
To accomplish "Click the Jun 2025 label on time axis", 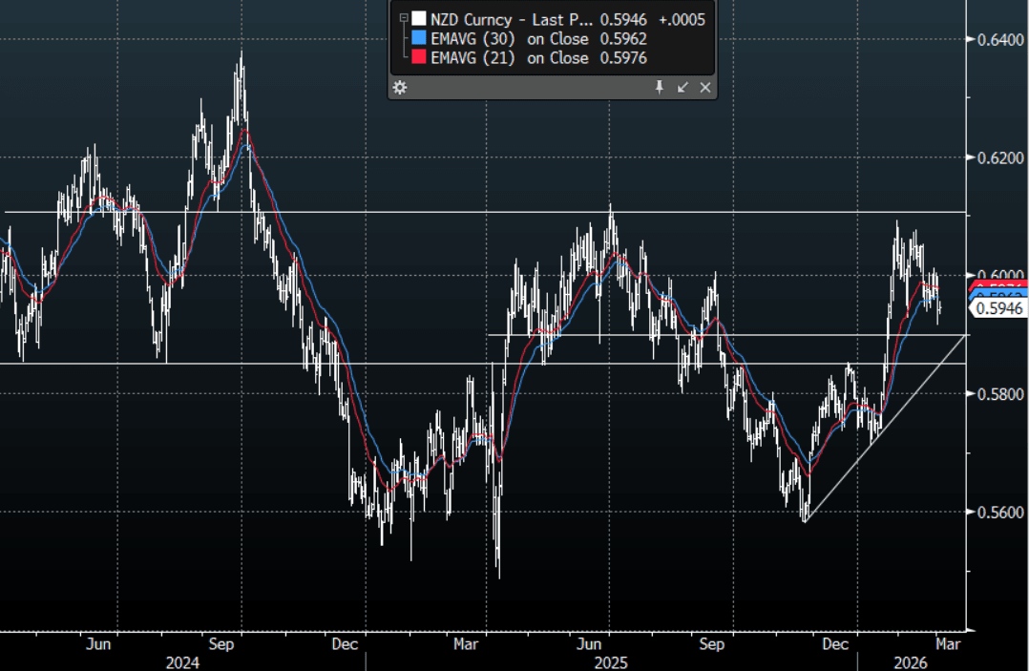I will (x=589, y=644).
